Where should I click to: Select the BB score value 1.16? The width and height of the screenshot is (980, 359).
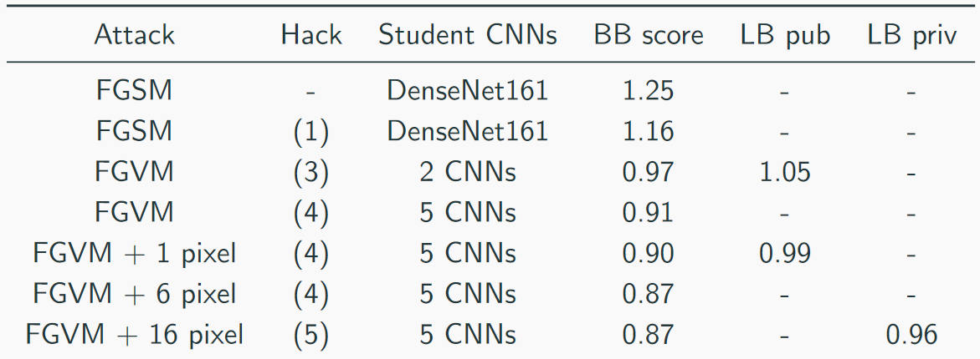click(x=649, y=131)
